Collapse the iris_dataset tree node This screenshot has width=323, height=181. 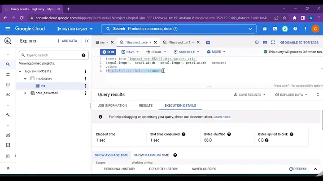click(25, 78)
